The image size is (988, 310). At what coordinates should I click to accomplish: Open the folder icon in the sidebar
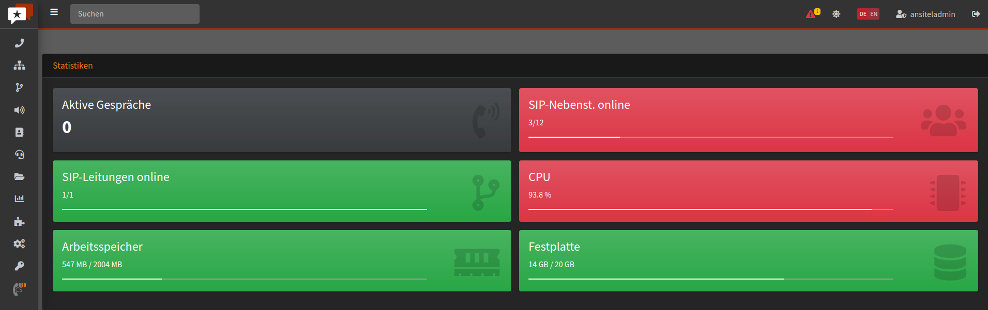click(19, 176)
